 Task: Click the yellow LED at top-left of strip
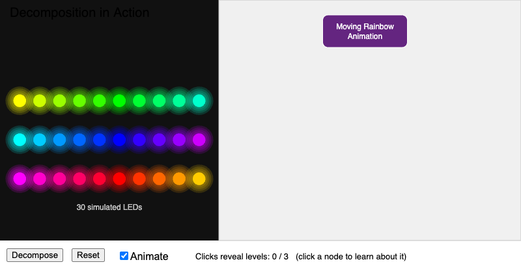20,101
